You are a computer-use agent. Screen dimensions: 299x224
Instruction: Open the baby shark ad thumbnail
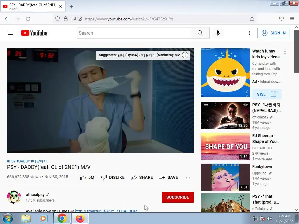coord(225,73)
